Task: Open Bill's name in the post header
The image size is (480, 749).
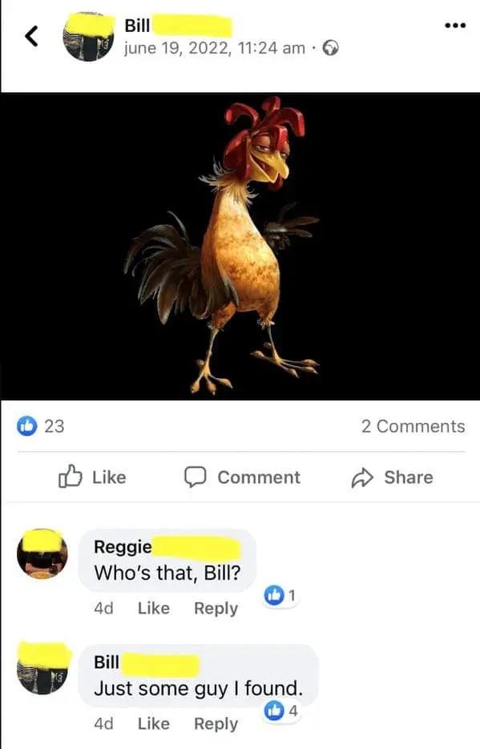Action: coord(137,26)
